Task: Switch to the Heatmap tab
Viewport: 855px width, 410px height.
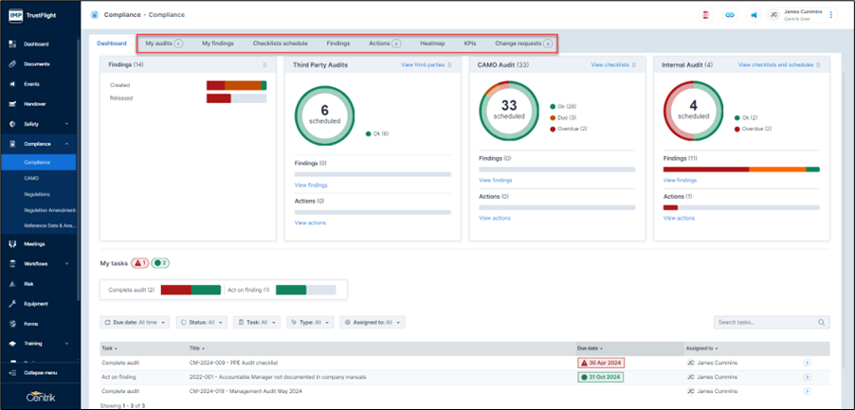Action: pyautogui.click(x=432, y=44)
